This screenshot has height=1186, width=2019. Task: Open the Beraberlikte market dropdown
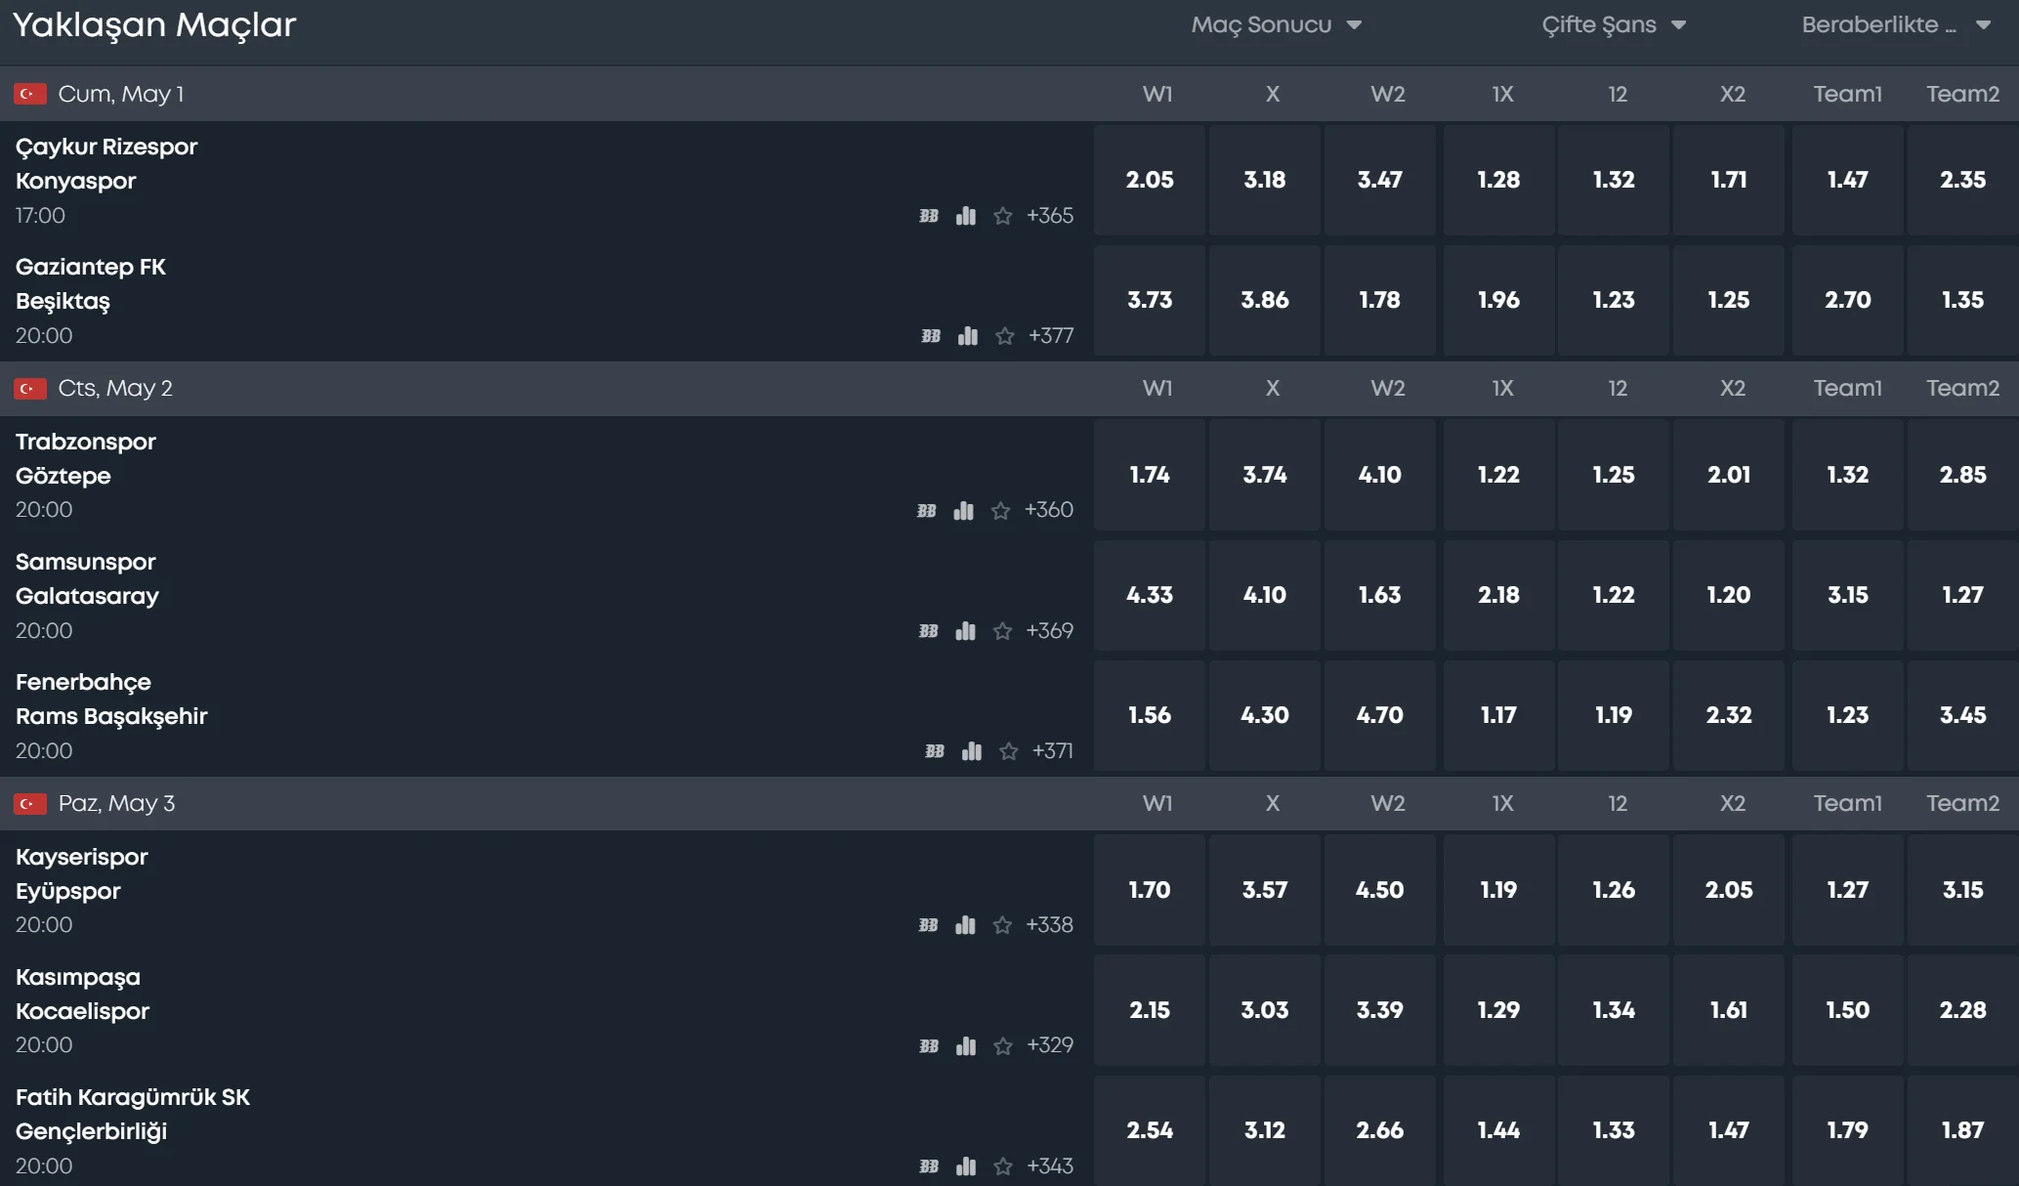click(x=1896, y=25)
